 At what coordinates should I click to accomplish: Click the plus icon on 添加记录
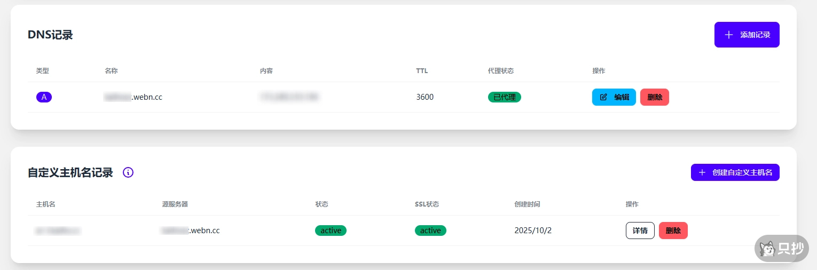pyautogui.click(x=729, y=35)
